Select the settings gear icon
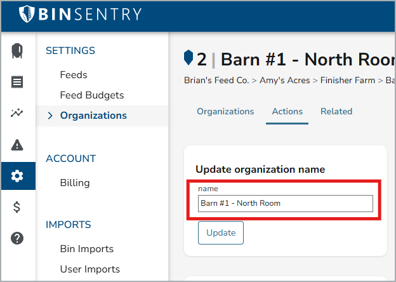The width and height of the screenshot is (396, 282). pyautogui.click(x=17, y=176)
